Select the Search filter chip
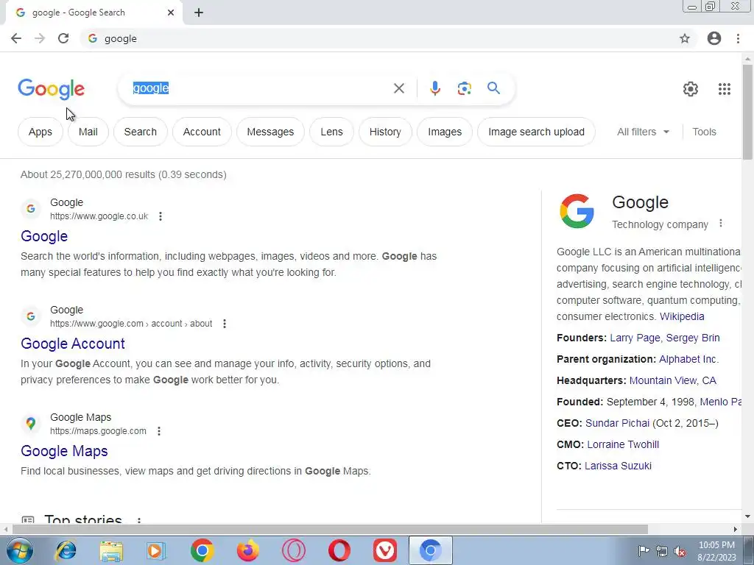This screenshot has height=565, width=754. (141, 132)
